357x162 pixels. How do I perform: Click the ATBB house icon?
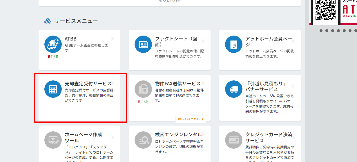53,44
